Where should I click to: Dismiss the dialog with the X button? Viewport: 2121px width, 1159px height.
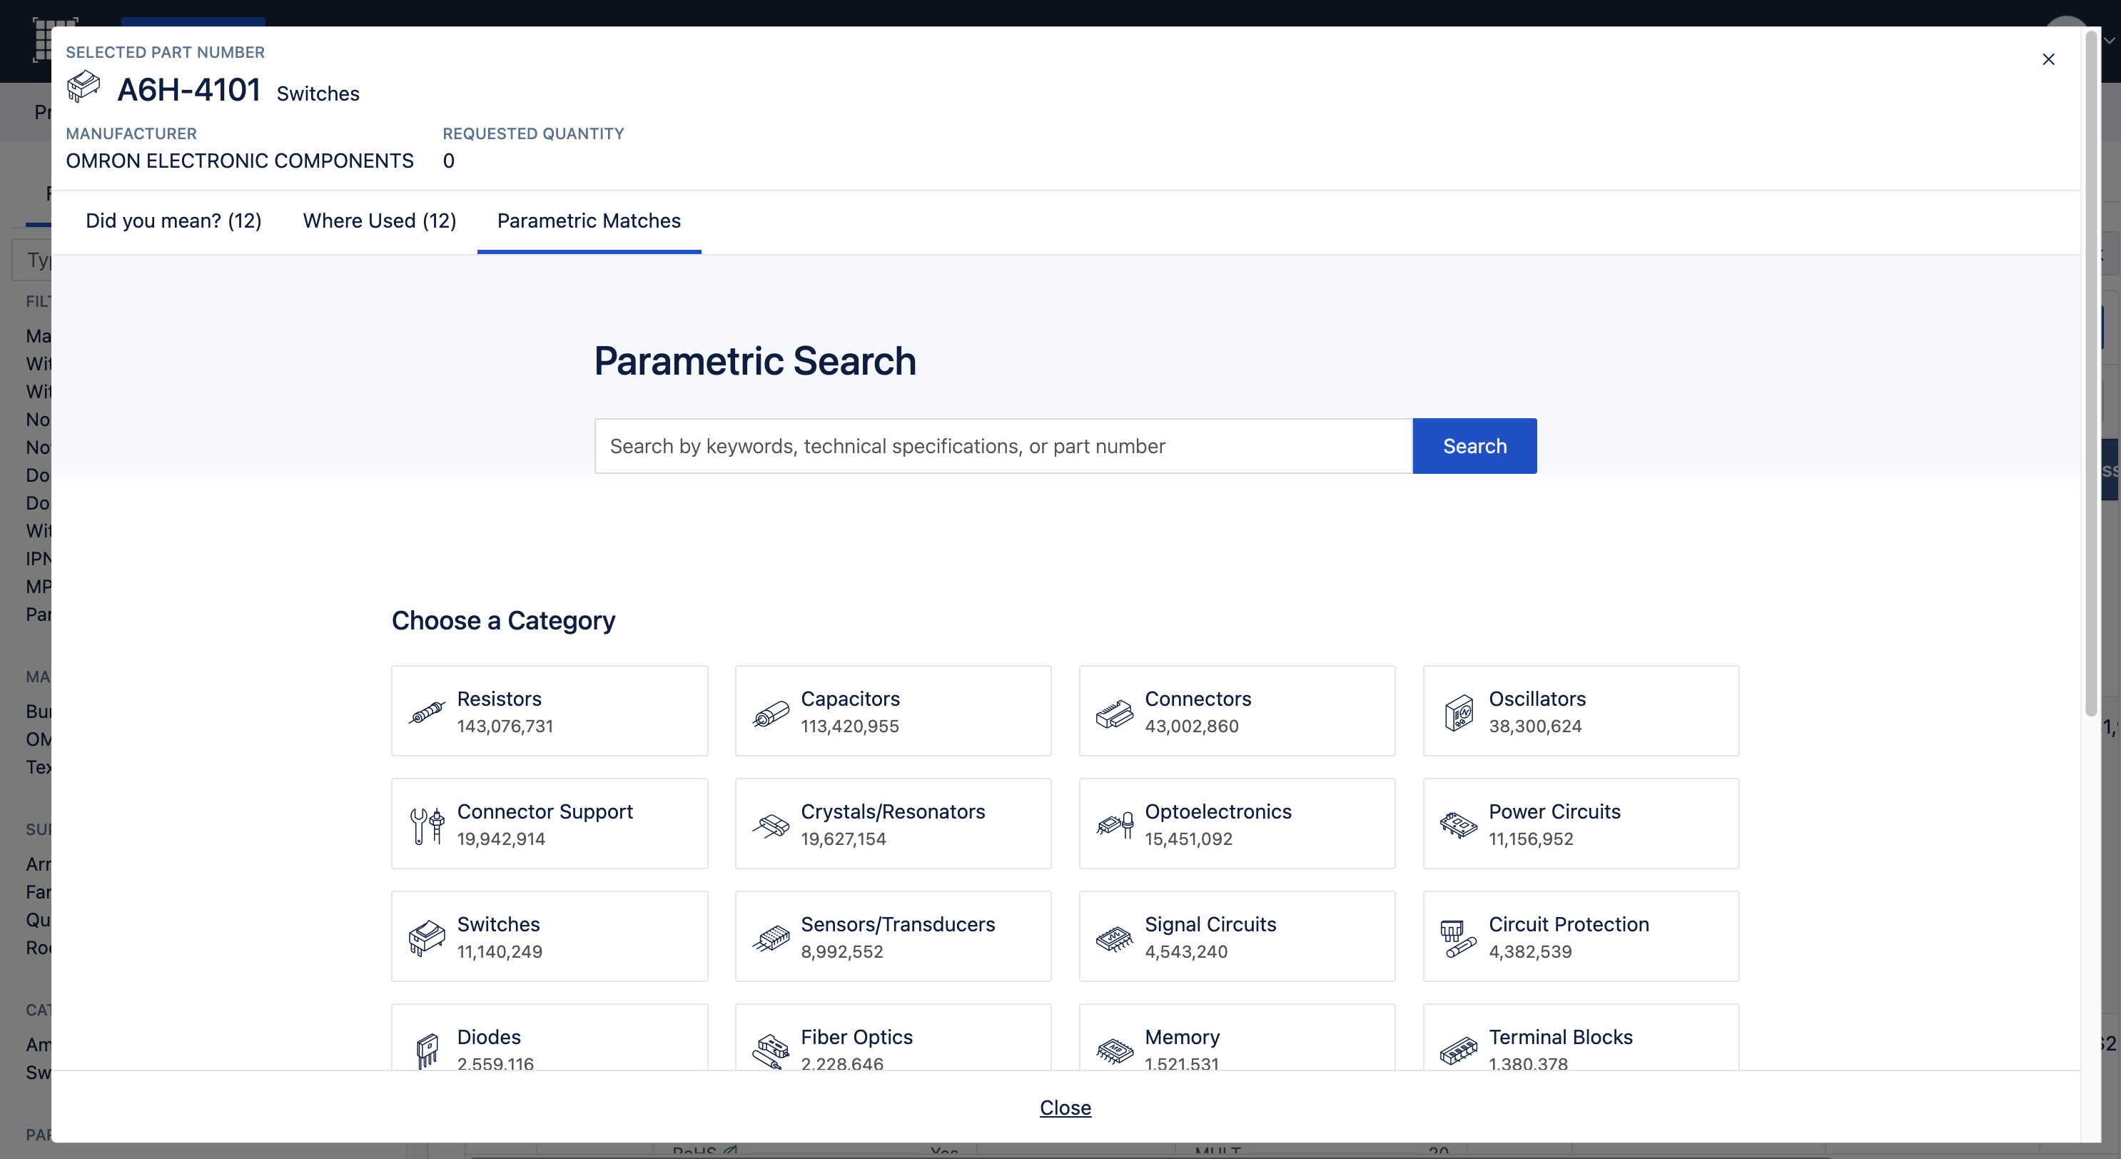(2047, 59)
